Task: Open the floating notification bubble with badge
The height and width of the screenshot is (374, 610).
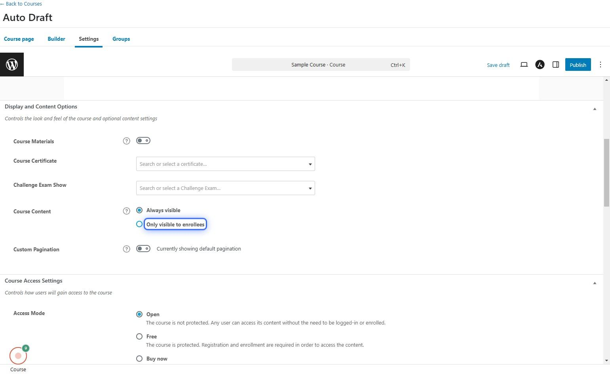Action: 18,355
